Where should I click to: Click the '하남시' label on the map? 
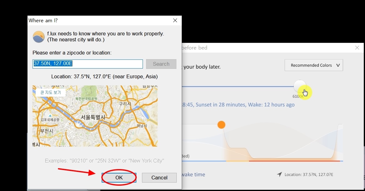pos(142,126)
